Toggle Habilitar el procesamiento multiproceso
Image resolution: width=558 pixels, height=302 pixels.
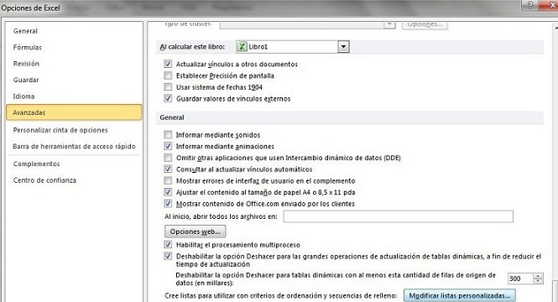(168, 245)
